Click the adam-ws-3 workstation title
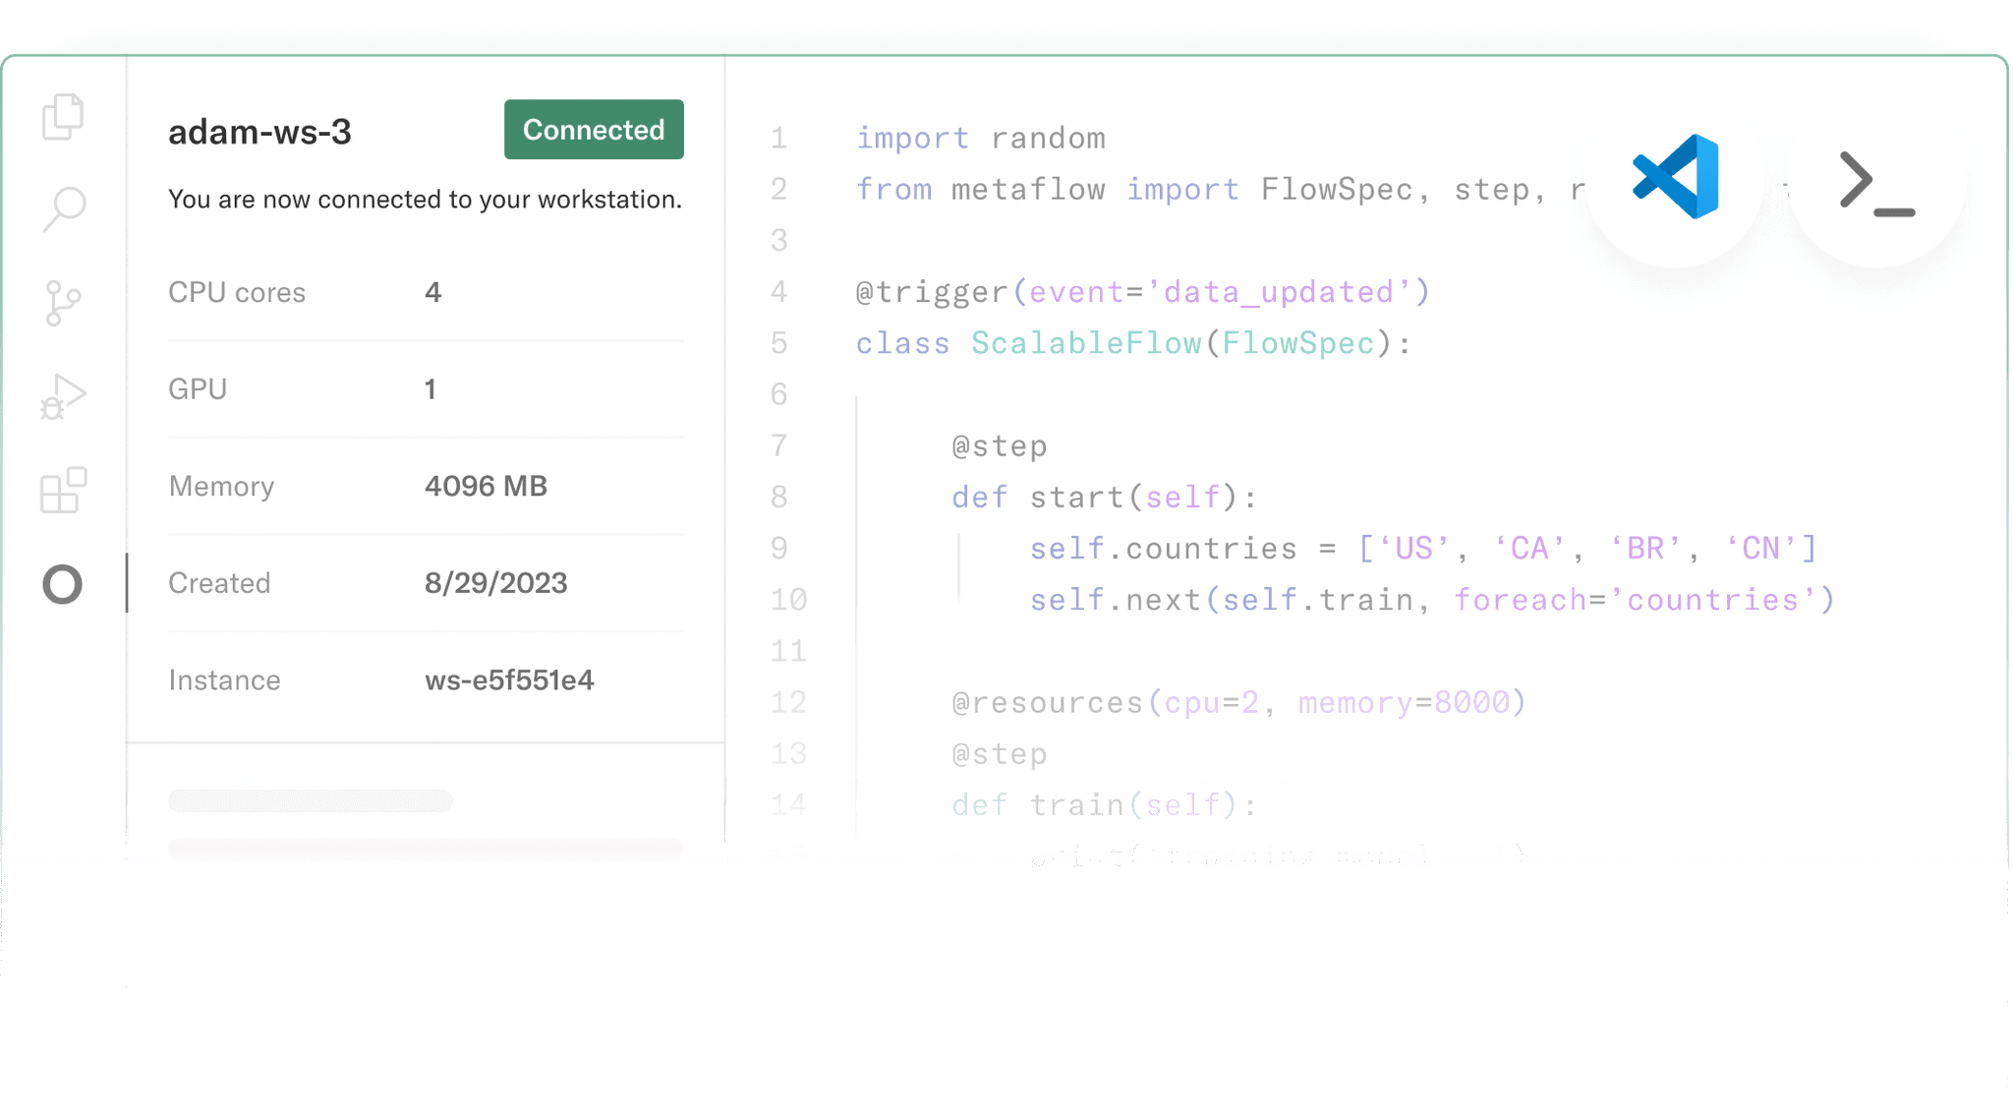This screenshot has width=2013, height=1120. tap(259, 132)
